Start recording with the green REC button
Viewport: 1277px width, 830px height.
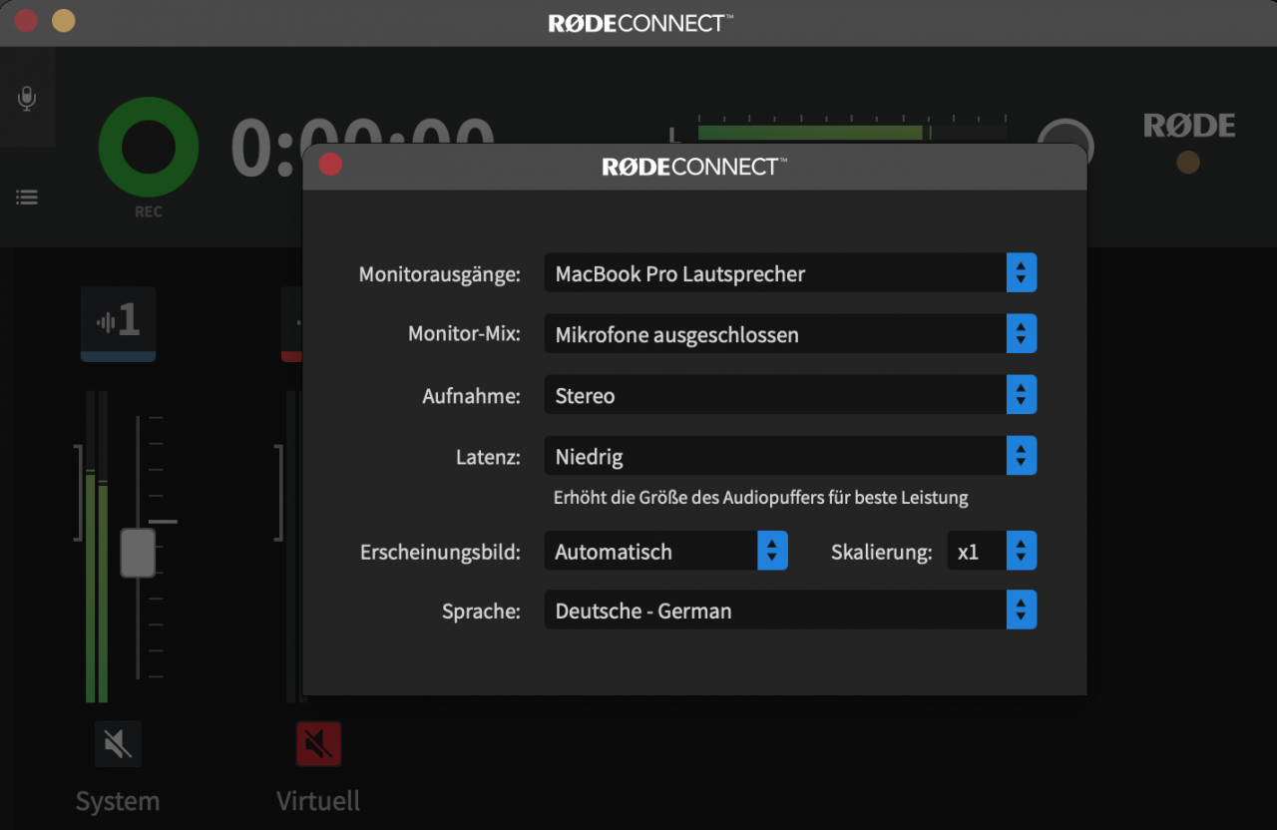coord(149,147)
